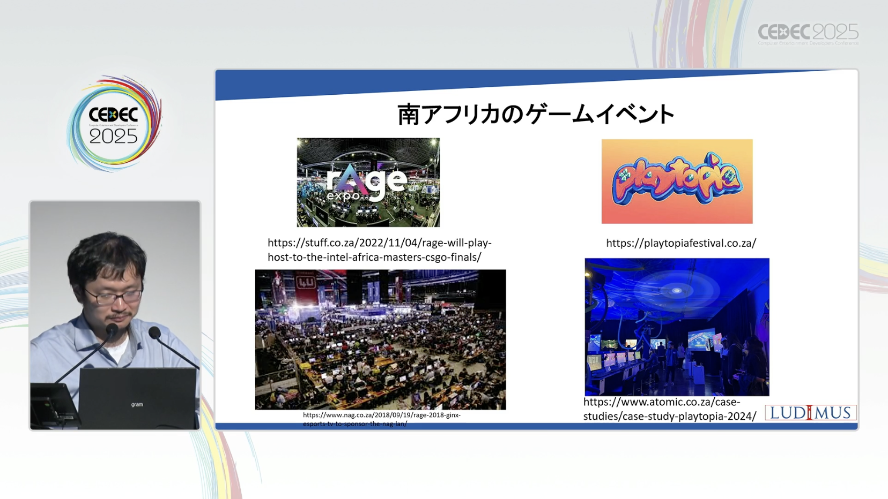This screenshot has height=499, width=888.
Task: Open the stuff.co.za rage article link
Action: [x=379, y=250]
